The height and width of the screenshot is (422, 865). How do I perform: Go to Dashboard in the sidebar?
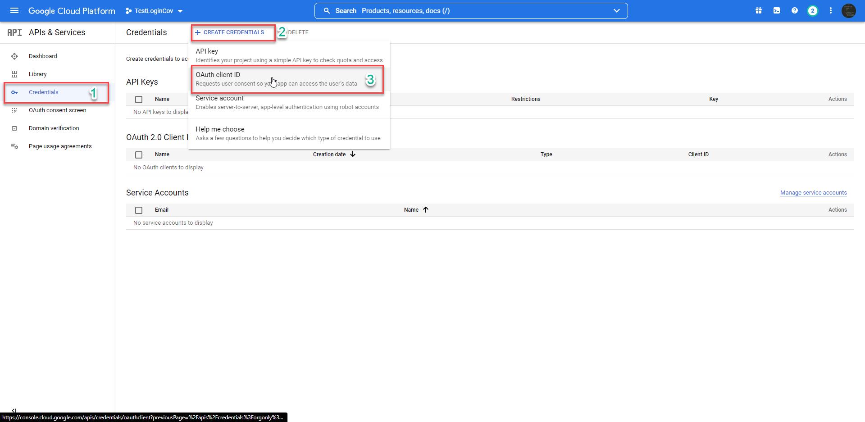point(43,56)
